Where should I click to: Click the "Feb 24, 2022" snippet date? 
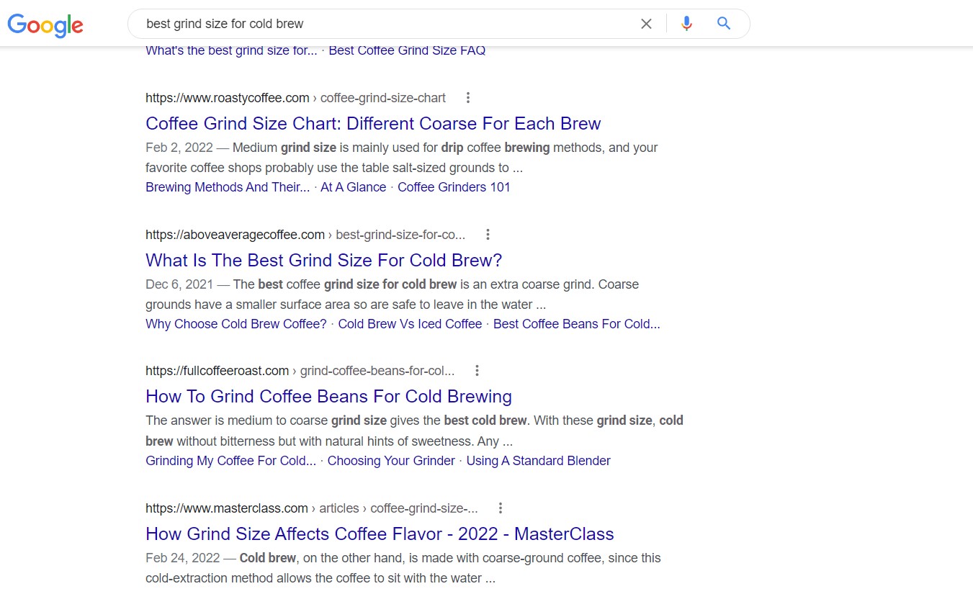[x=183, y=558]
